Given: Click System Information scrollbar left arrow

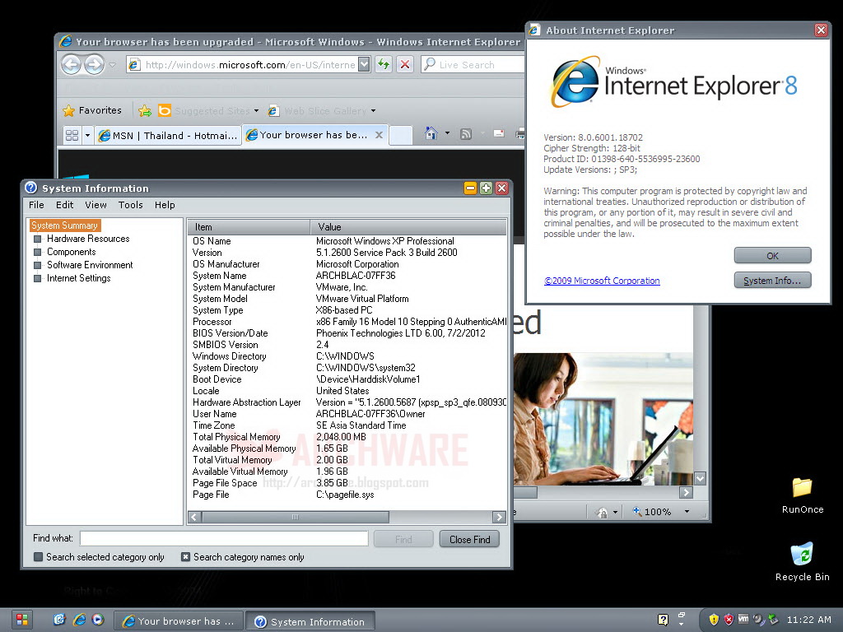Looking at the screenshot, I should point(194,517).
